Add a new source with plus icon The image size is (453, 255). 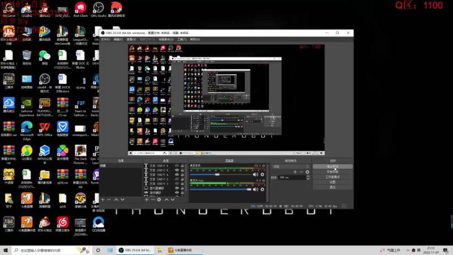pos(147,199)
